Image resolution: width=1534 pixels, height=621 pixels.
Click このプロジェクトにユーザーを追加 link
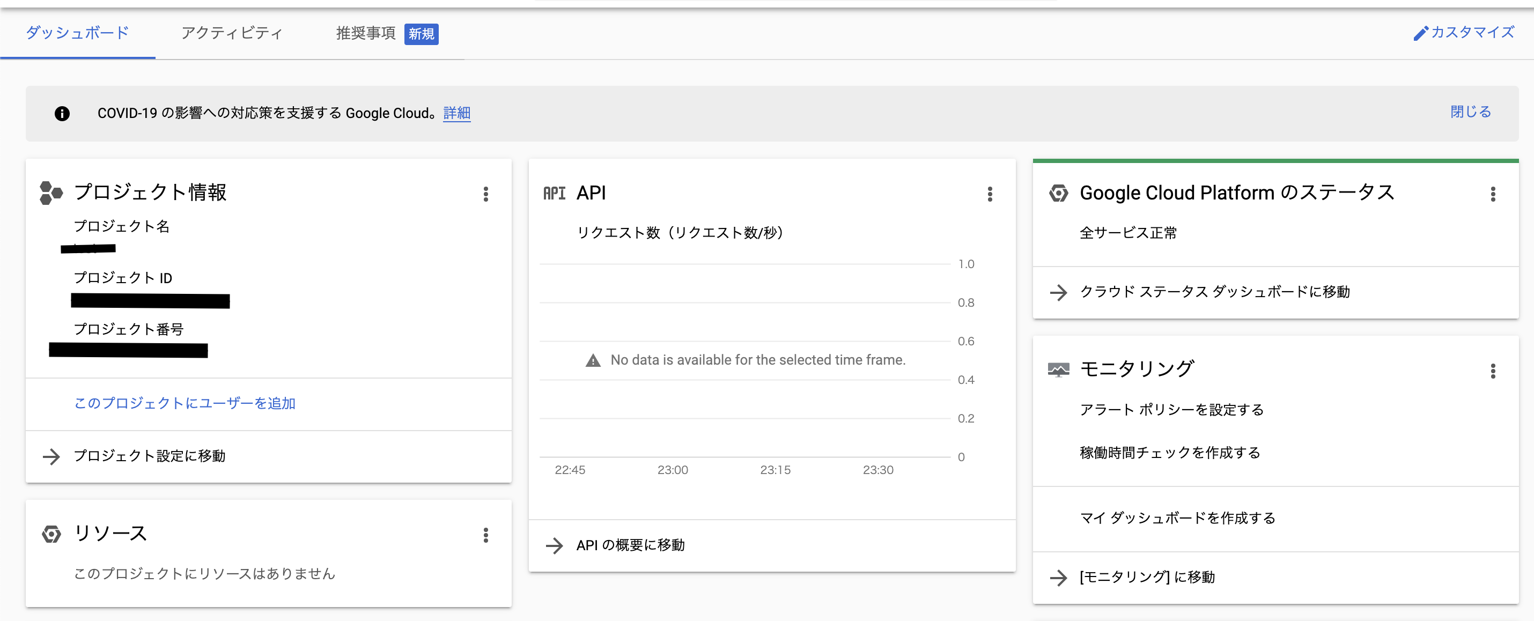[x=185, y=404]
